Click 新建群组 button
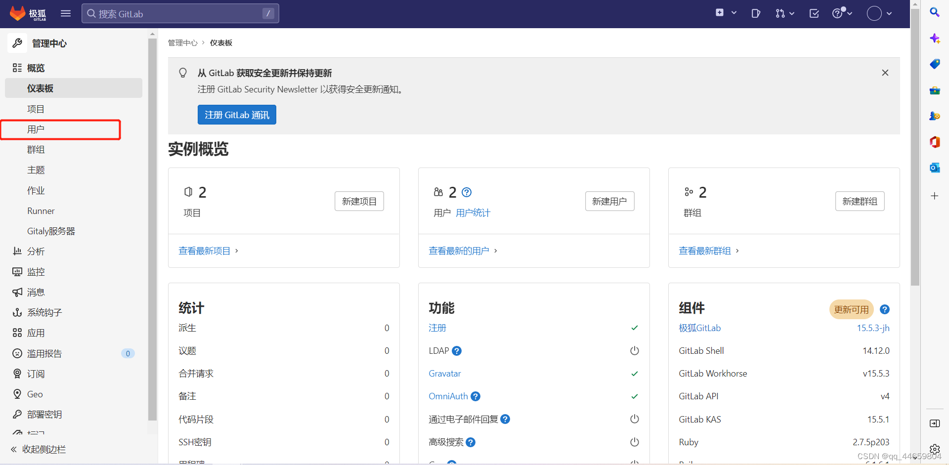The width and height of the screenshot is (949, 465). tap(860, 201)
